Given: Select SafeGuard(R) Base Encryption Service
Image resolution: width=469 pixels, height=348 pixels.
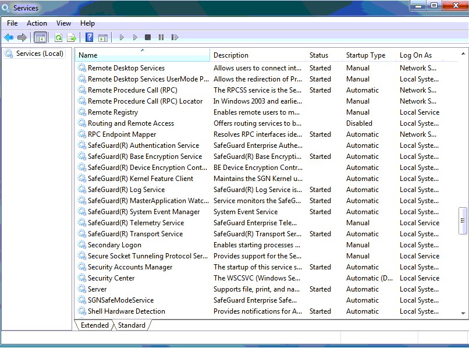Looking at the screenshot, I should [x=145, y=157].
